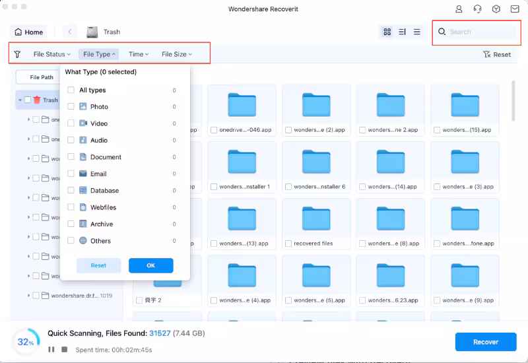Check the Audio checkbox
The height and width of the screenshot is (363, 528).
[x=71, y=140]
